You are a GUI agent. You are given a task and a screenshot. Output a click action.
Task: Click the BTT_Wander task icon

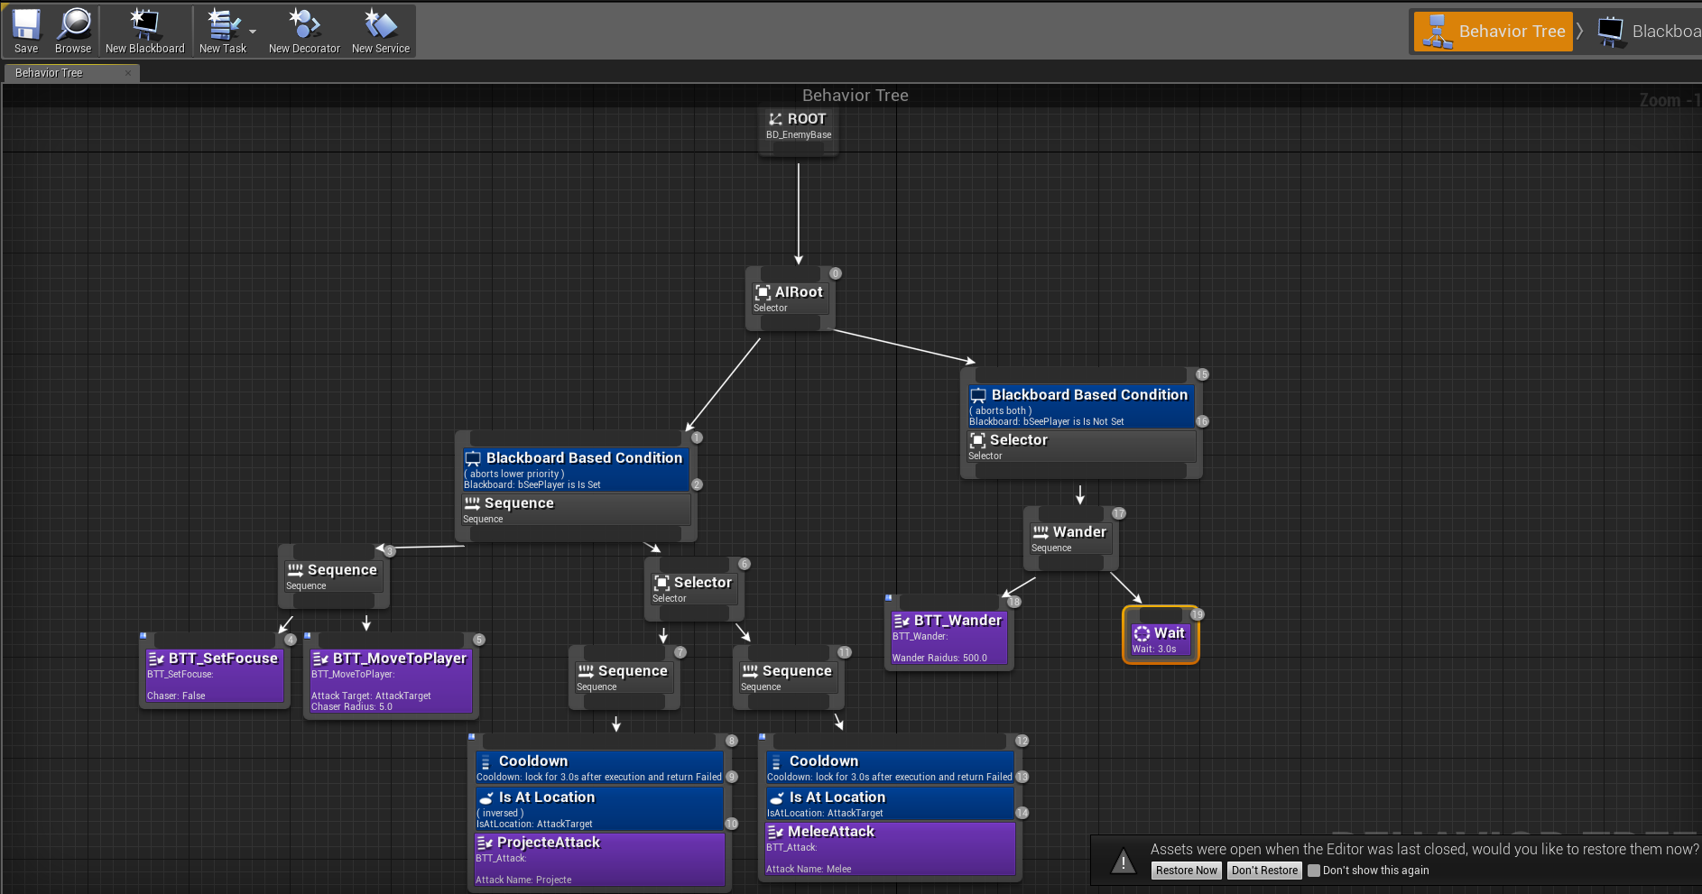click(x=901, y=621)
